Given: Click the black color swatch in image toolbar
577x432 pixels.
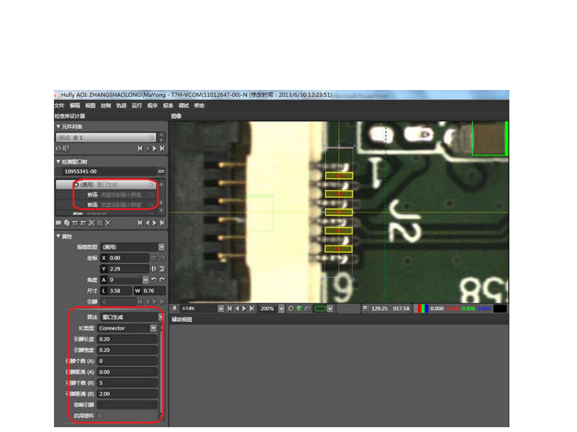Looking at the screenshot, I should click(x=500, y=309).
